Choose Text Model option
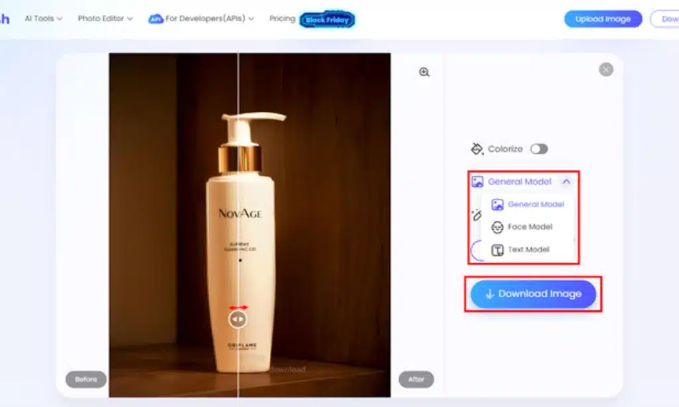Screen dimensions: 679x407 coord(528,250)
